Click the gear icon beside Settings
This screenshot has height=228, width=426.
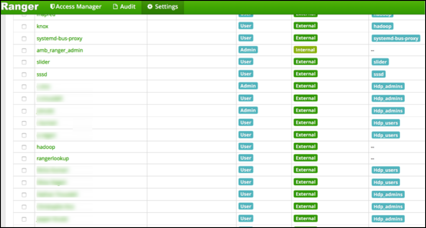[150, 7]
